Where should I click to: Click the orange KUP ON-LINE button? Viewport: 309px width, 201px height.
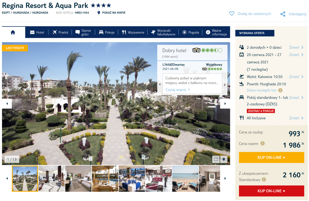tap(271, 158)
